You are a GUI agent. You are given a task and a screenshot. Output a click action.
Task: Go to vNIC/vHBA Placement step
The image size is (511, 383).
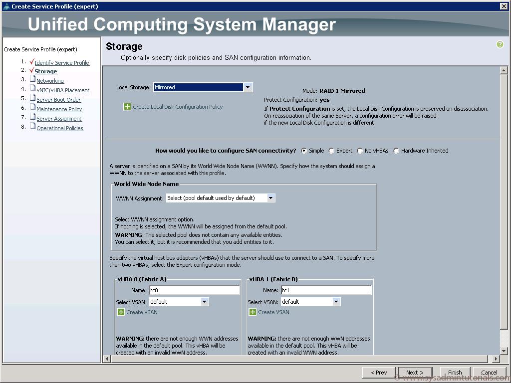click(x=63, y=90)
